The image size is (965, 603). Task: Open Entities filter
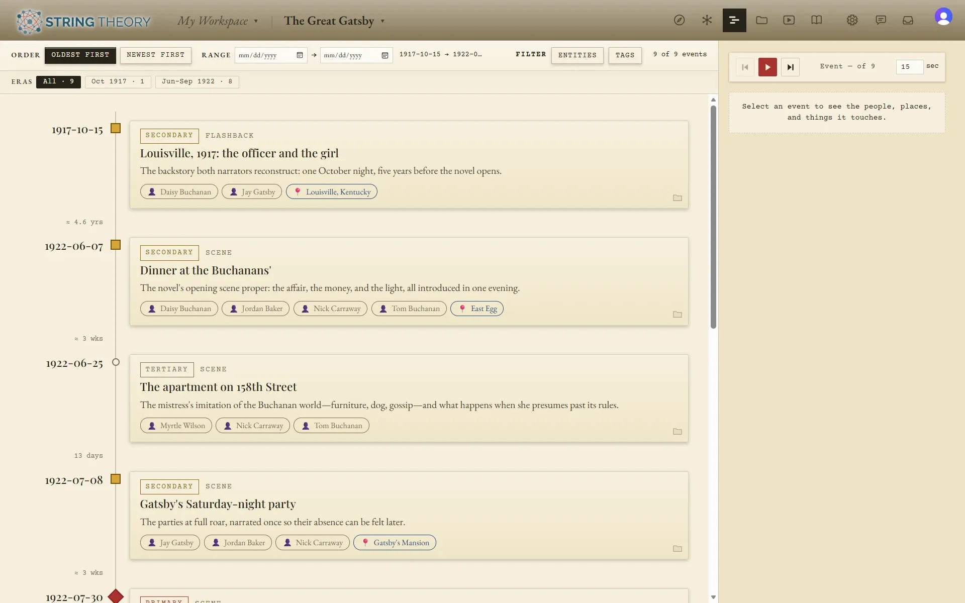click(577, 55)
